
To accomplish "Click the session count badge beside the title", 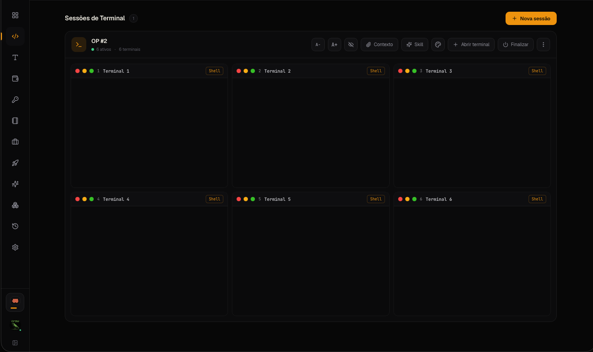I will 134,18.
